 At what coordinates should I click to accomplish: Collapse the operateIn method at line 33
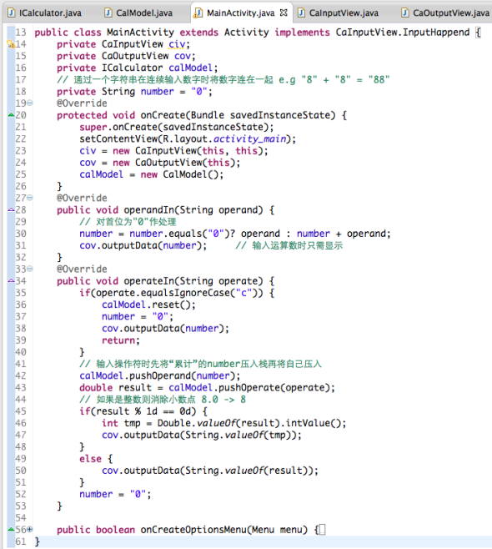point(30,269)
